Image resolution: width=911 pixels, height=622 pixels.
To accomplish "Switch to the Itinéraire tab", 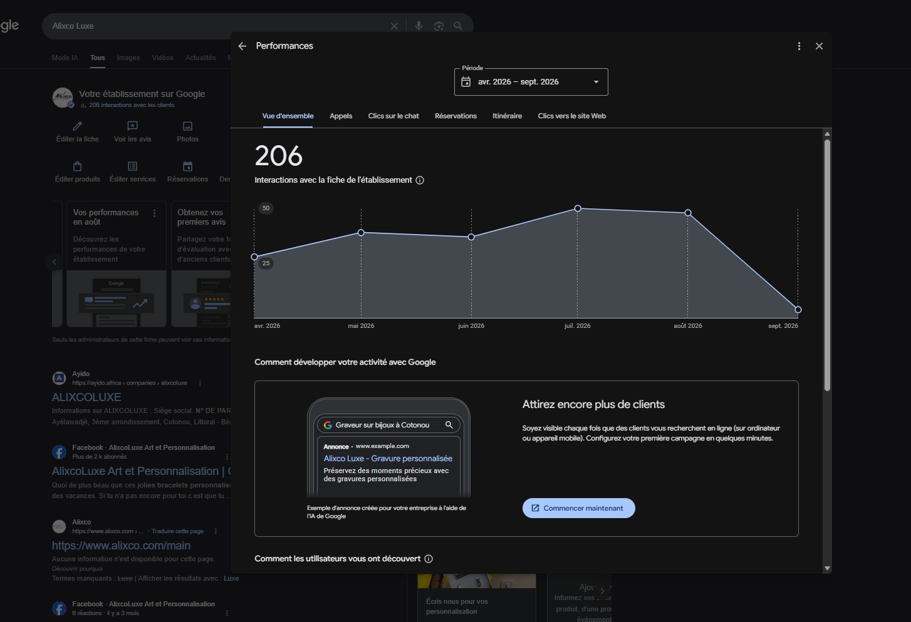I will coord(507,116).
